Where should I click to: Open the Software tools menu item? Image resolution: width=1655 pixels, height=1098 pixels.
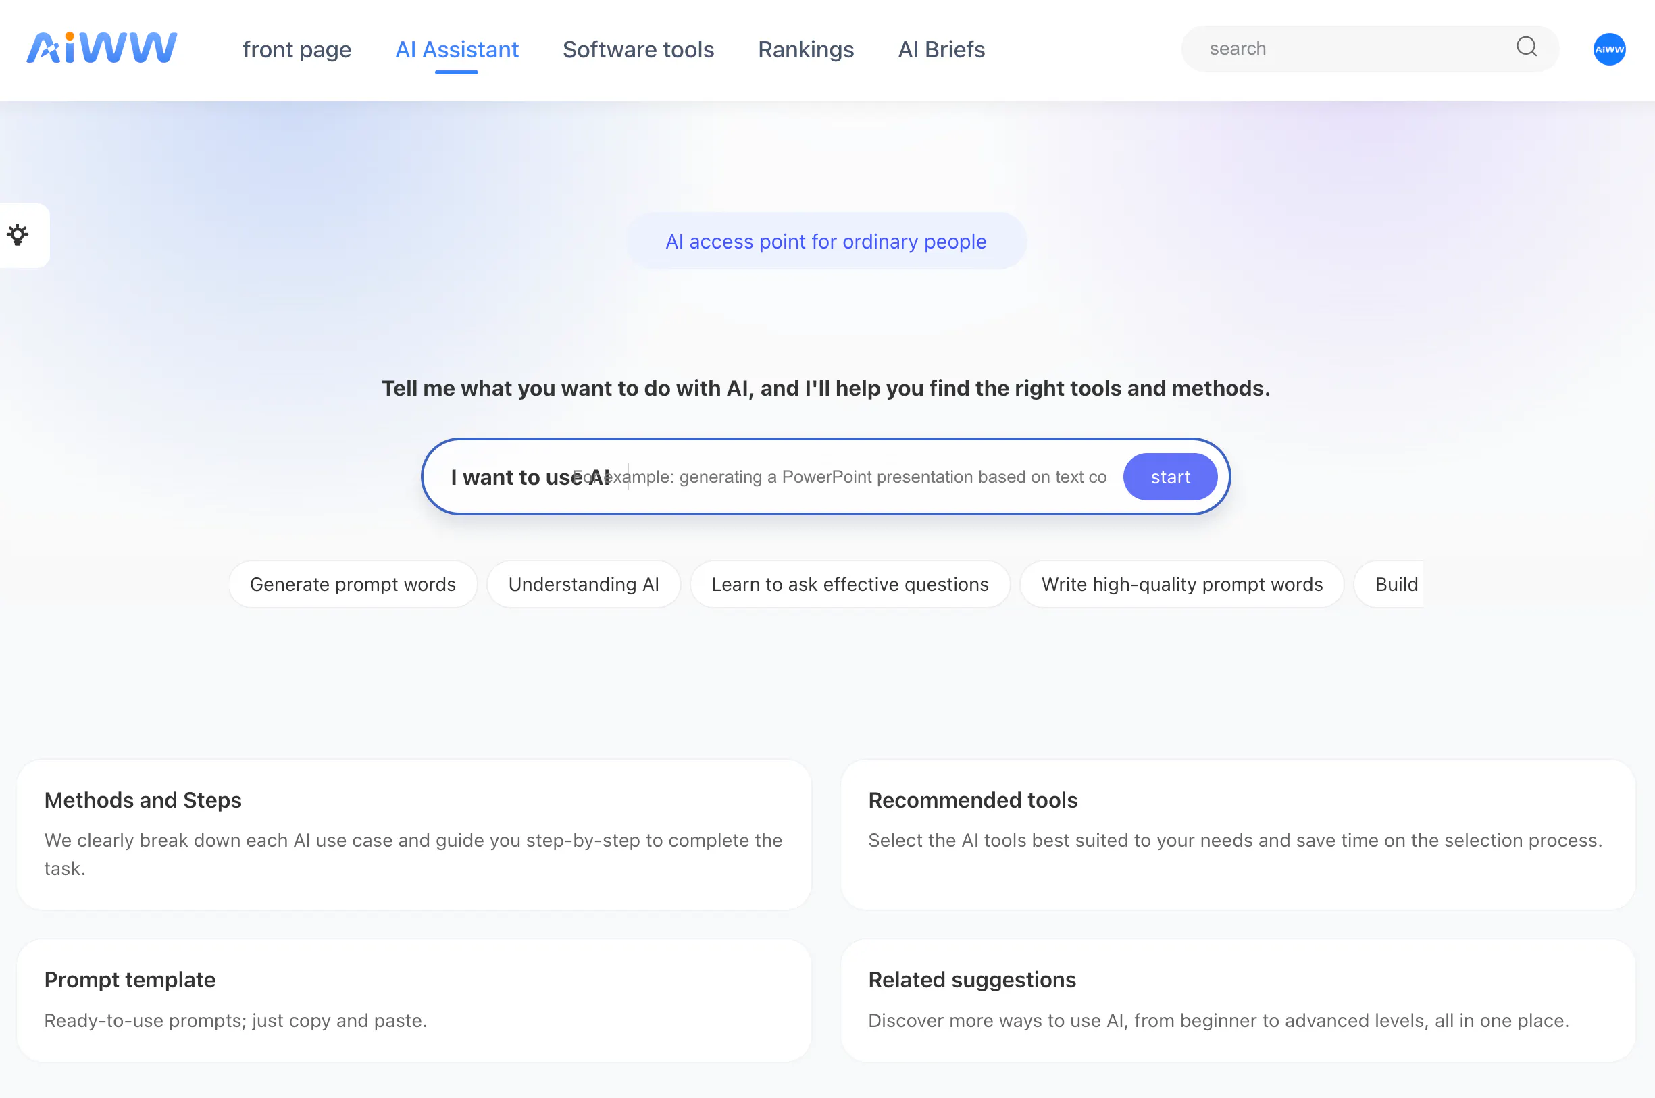coord(638,49)
